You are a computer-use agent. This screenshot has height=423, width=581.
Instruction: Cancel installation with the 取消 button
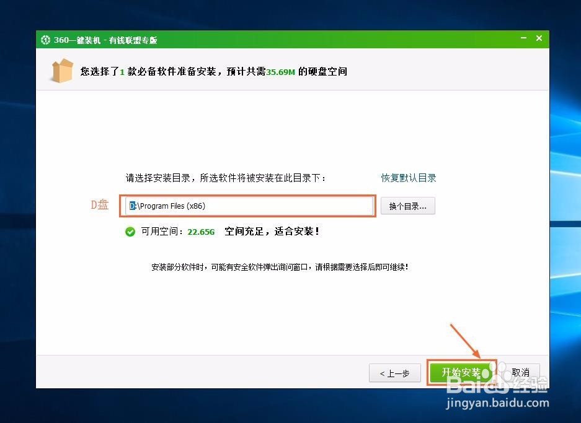pyautogui.click(x=521, y=372)
